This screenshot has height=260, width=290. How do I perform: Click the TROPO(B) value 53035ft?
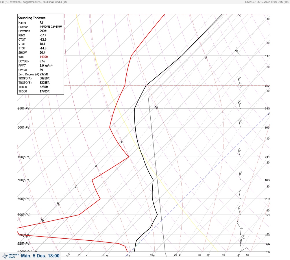click(45, 83)
